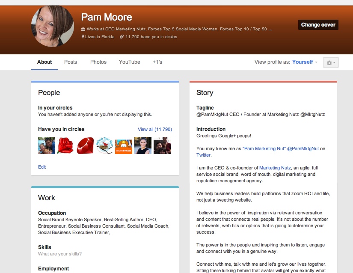
Task: Click the Refresh Your Nest bird avatar
Action: click(104, 145)
